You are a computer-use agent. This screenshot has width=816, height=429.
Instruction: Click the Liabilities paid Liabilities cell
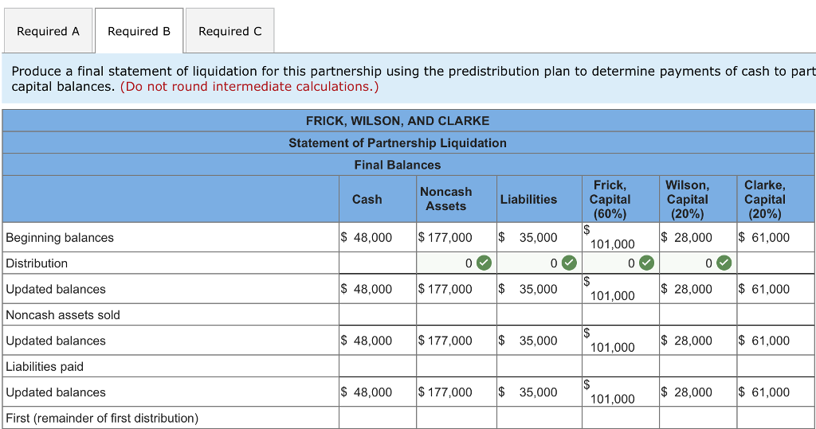point(539,366)
